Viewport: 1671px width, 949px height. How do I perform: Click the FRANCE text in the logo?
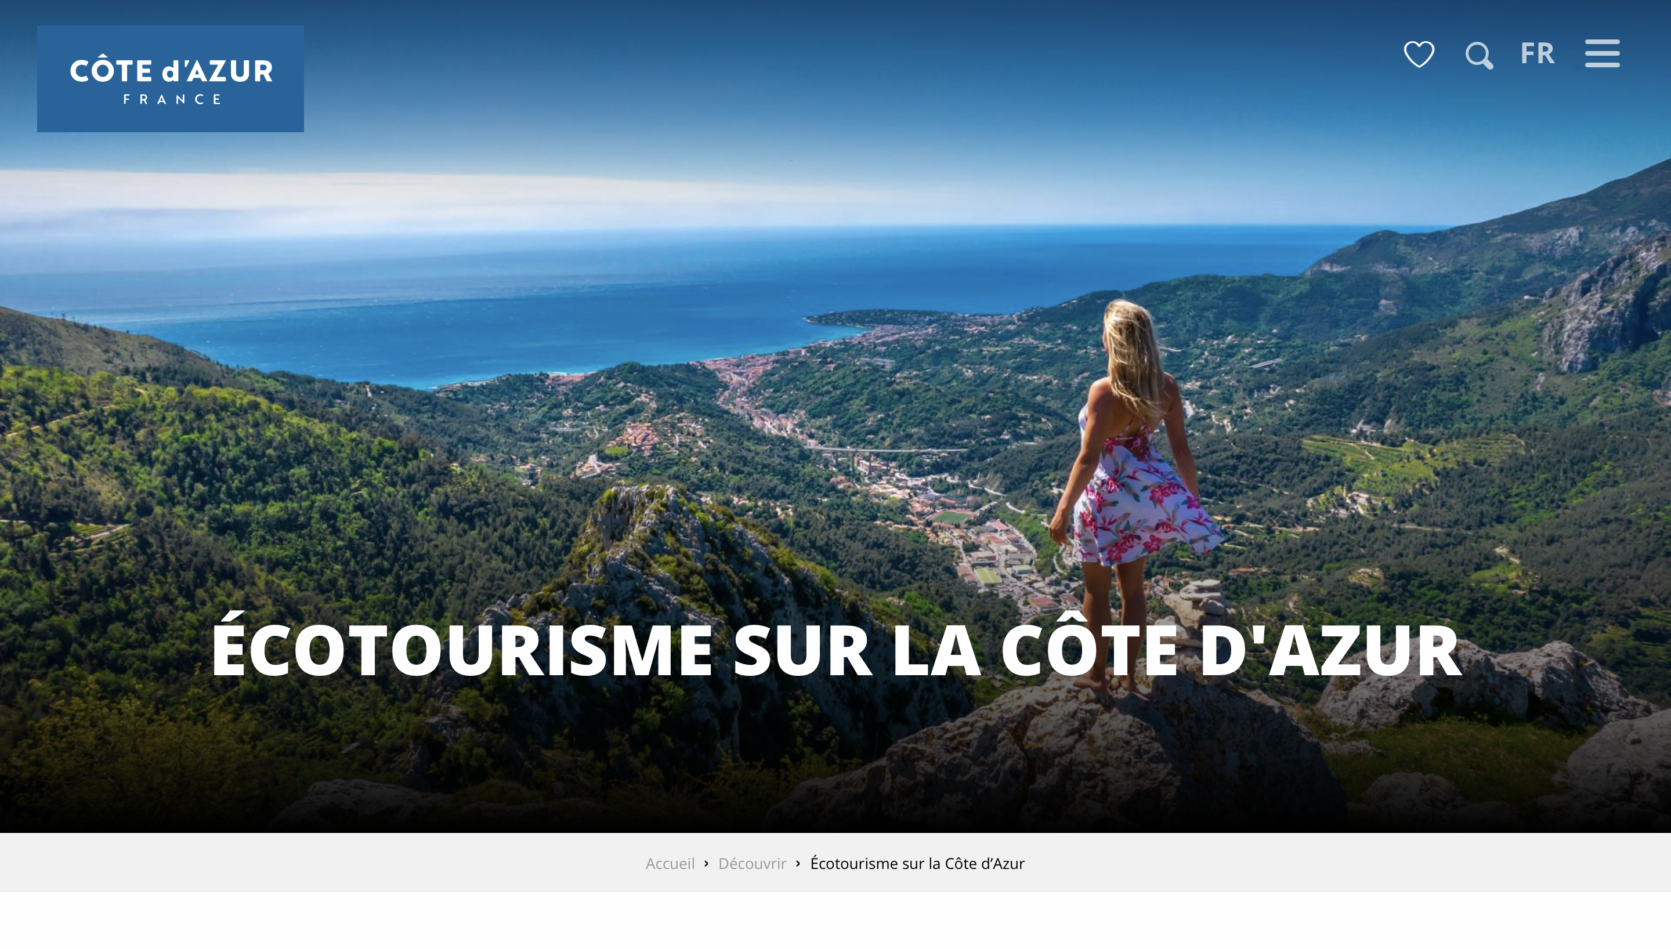click(x=173, y=100)
